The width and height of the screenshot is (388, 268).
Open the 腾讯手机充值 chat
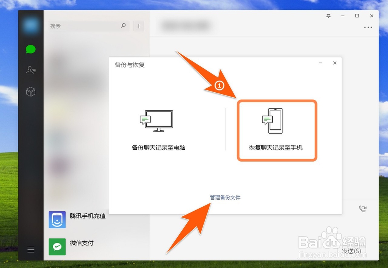(x=97, y=220)
